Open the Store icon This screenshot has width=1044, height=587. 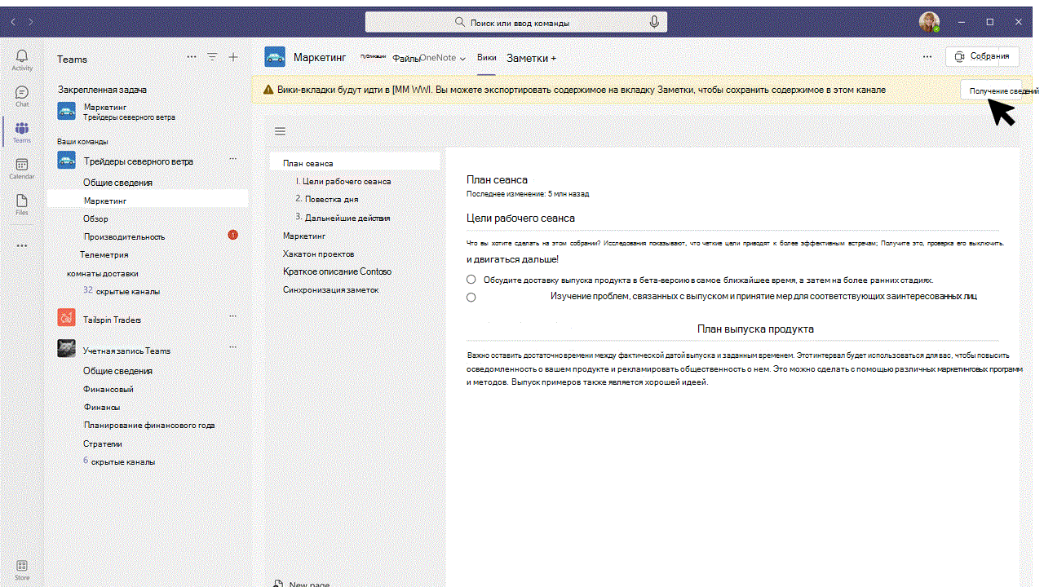(22, 570)
